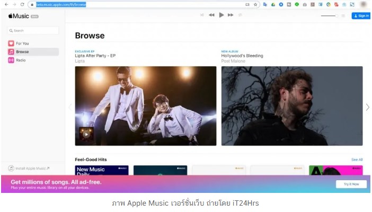Image resolution: width=372 pixels, height=212 pixels.
Task: Open the Browse section
Action: point(33,52)
